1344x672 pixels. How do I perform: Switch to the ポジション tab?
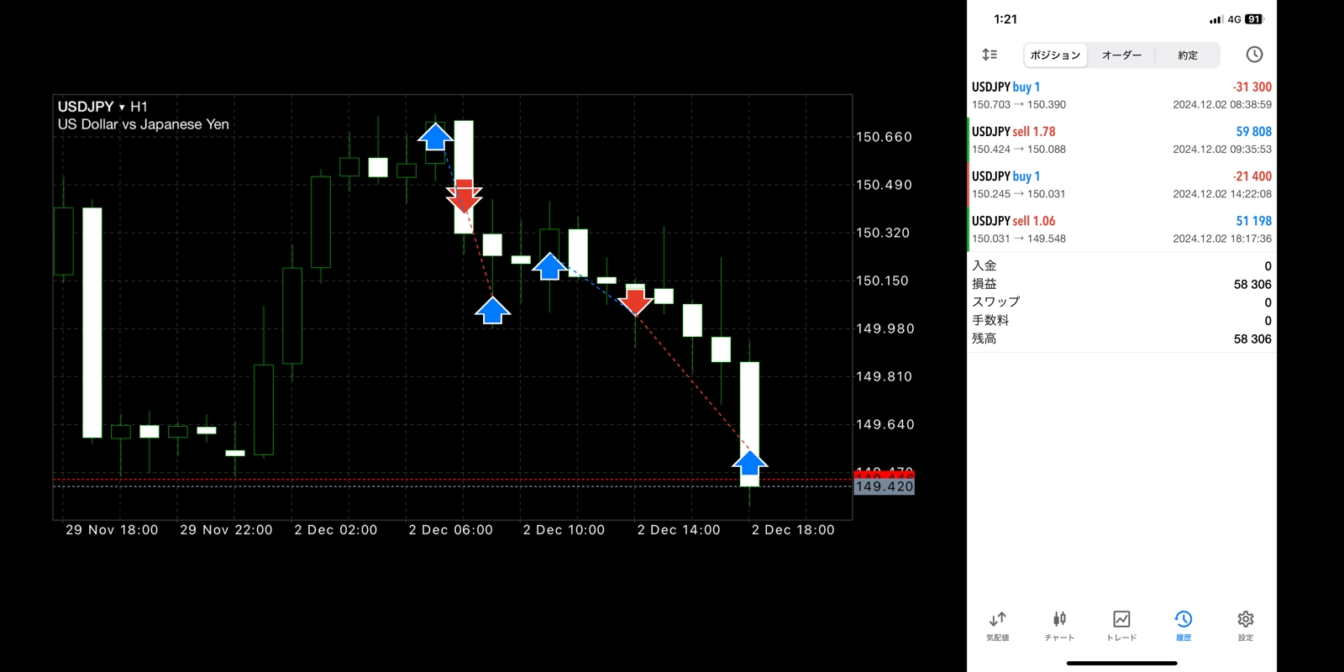(x=1055, y=55)
